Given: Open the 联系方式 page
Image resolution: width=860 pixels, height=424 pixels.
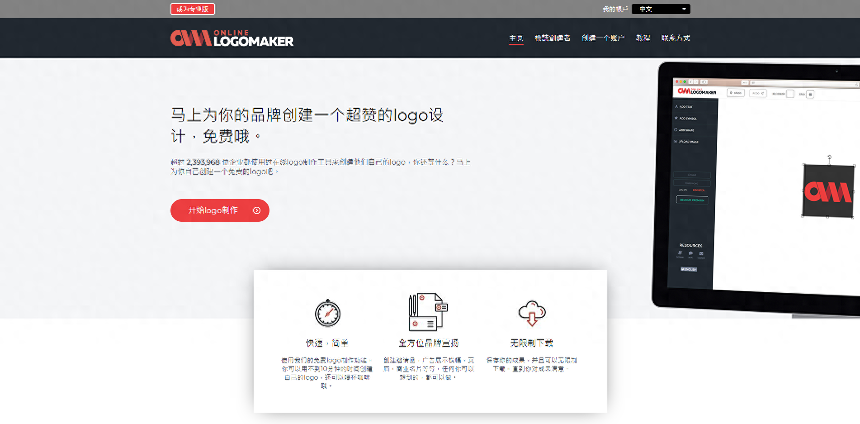Looking at the screenshot, I should 676,38.
